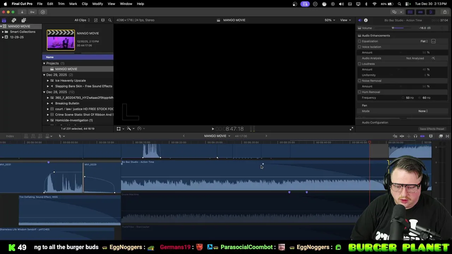Open the viewer View options dropdown
Viewport: 452px width, 254px height.
click(x=345, y=20)
